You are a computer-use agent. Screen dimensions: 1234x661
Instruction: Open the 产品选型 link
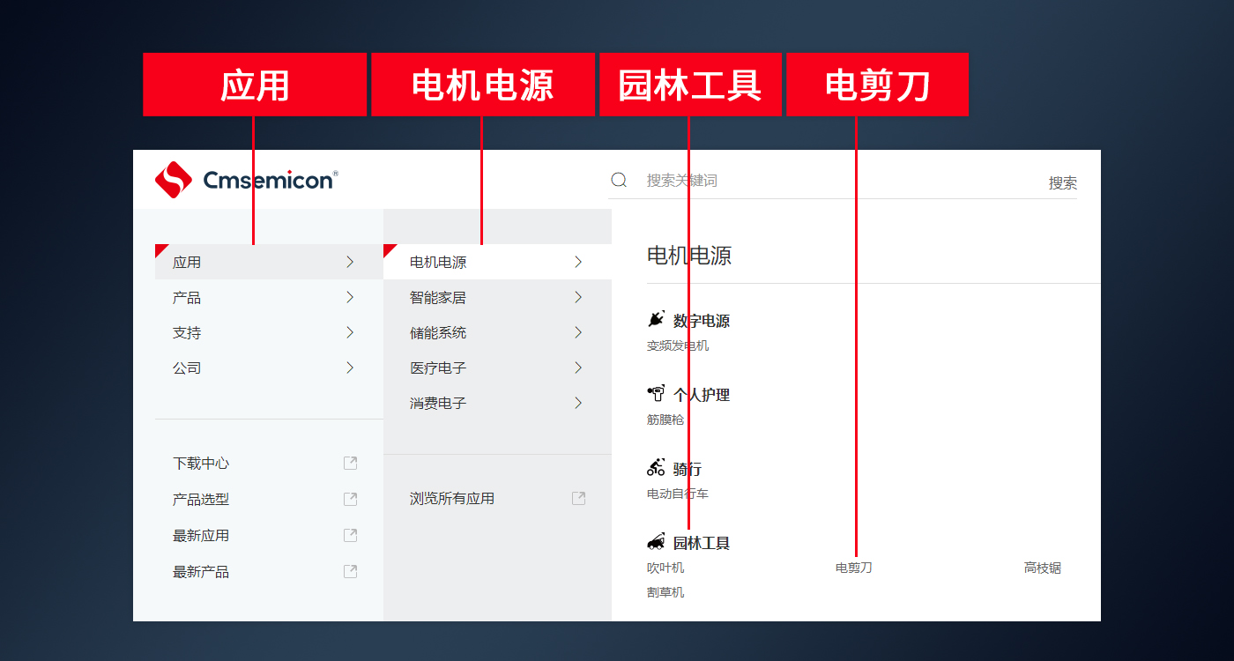click(201, 499)
